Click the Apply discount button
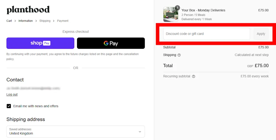This screenshot has height=140, width=276. pos(261,34)
